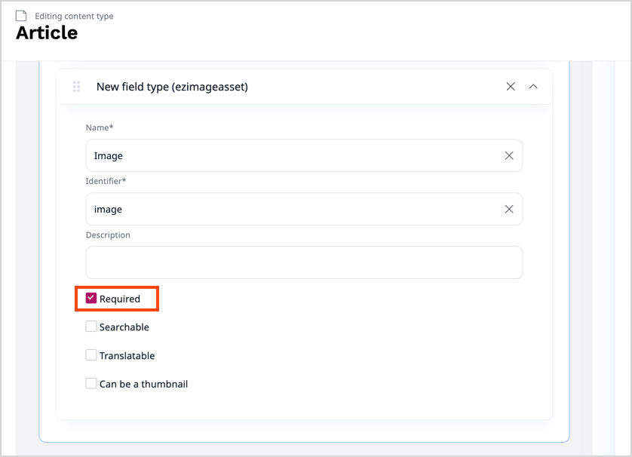Image resolution: width=632 pixels, height=457 pixels.
Task: Clear the Name field with its X icon
Action: tap(509, 155)
